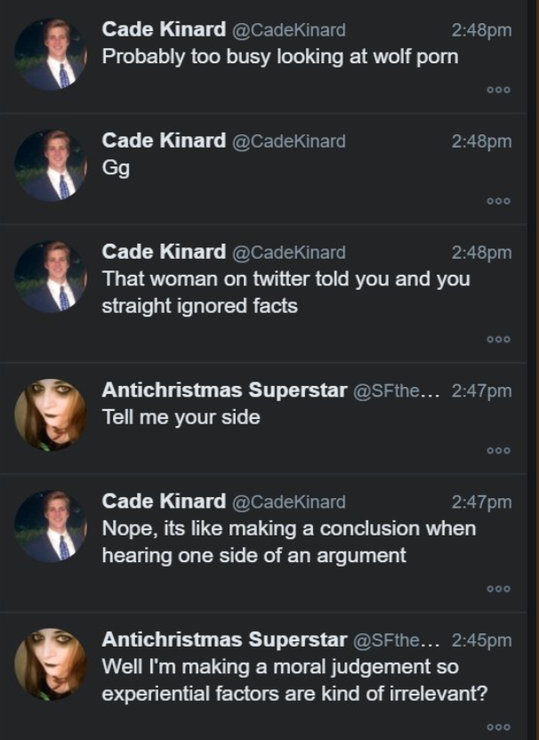Viewport: 539px width, 740px height.
Task: Click Cade Kinard avatar on 'Nope, its like' tweet
Action: point(51,527)
